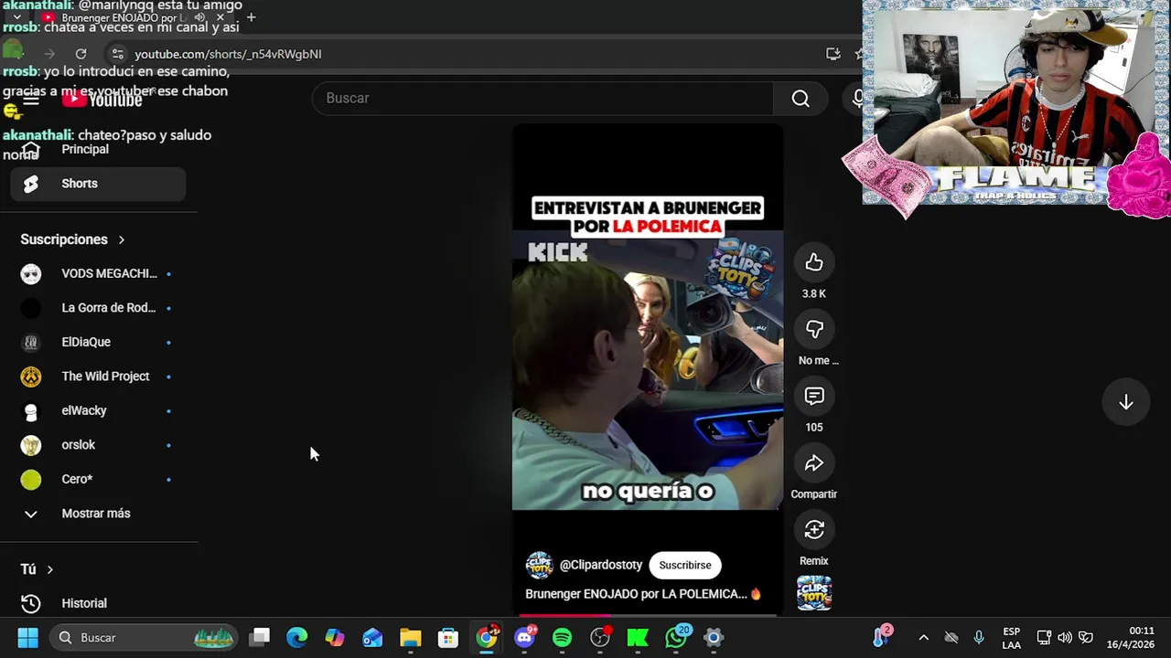1171x658 pixels.
Task: Select Principal in sidebar
Action: click(99, 149)
